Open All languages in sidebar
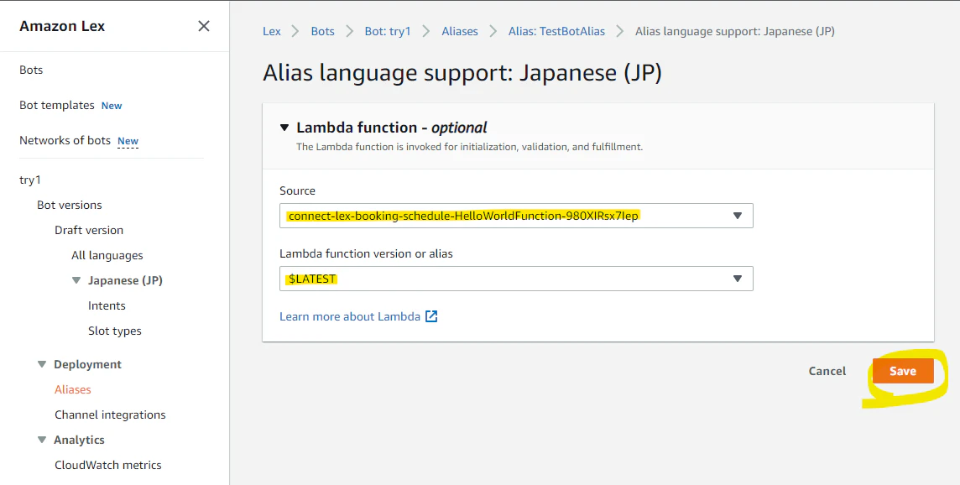 (107, 255)
